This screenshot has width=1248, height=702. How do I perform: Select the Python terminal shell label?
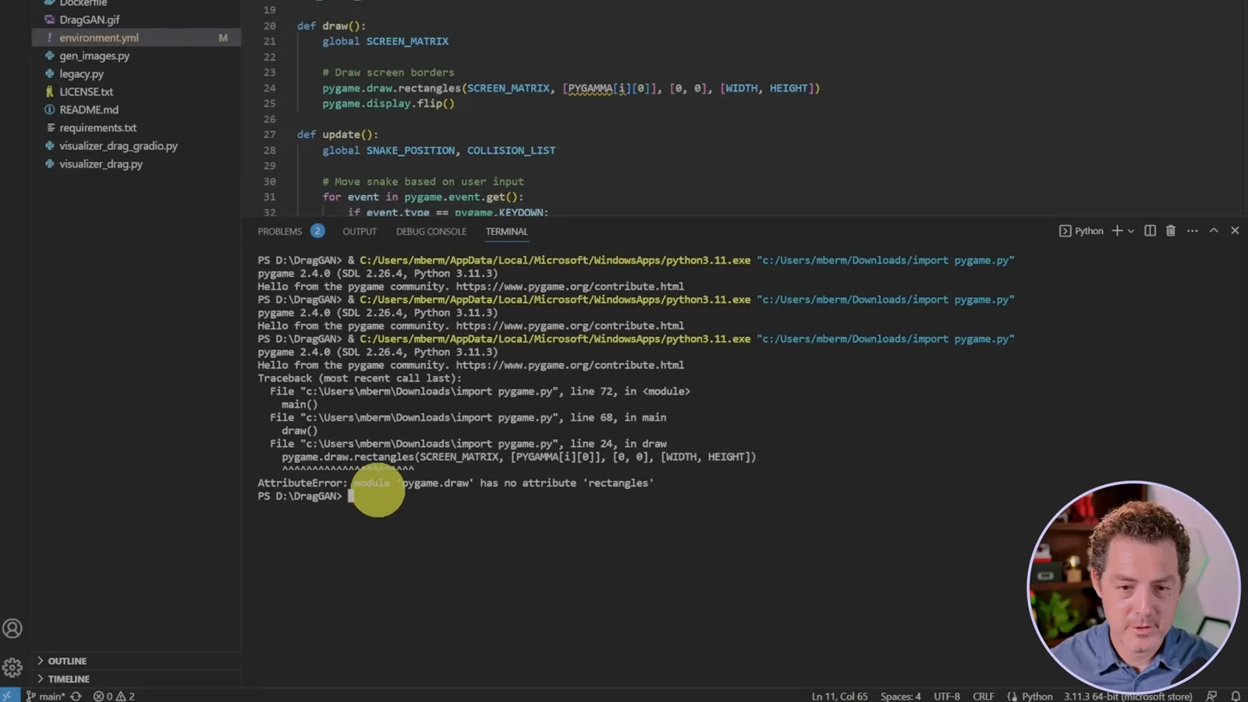(1081, 231)
